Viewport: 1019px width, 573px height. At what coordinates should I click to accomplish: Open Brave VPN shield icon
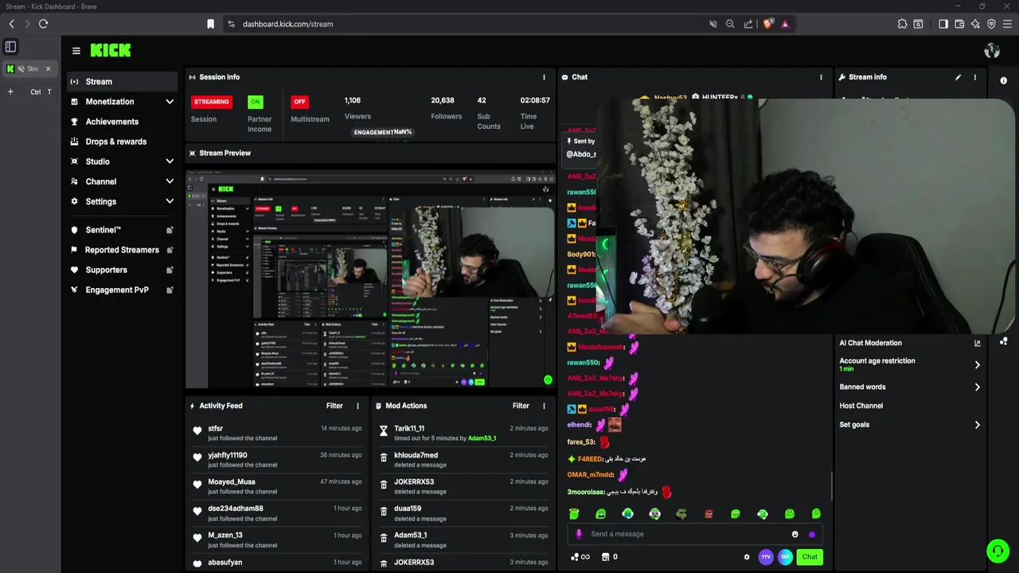coord(991,24)
